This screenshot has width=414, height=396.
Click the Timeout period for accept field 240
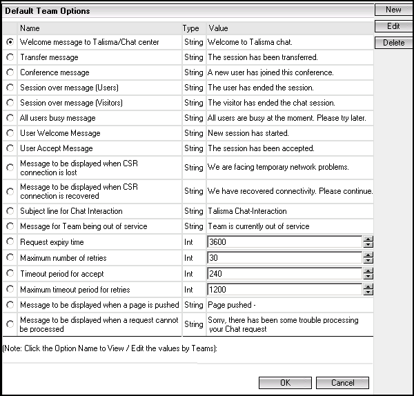tap(284, 273)
